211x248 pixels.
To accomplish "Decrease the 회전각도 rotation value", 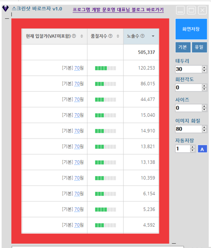I will tap(204, 89).
